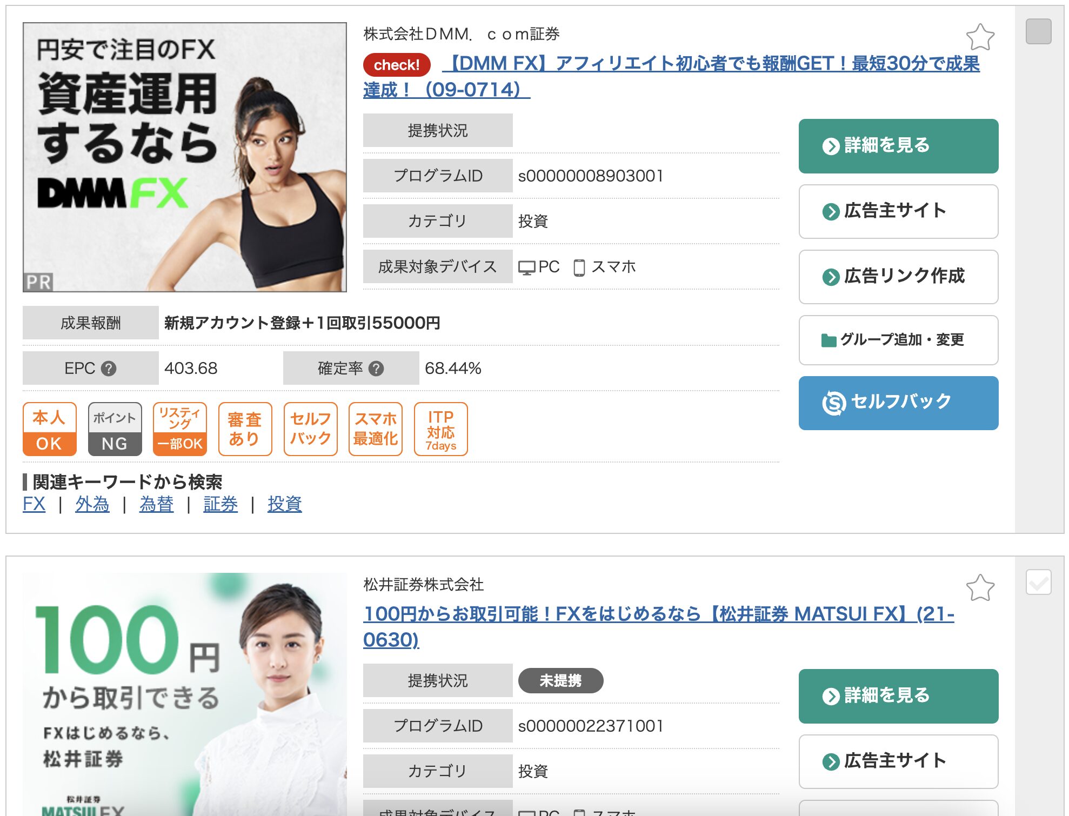Click the 未提携 status badge
The height and width of the screenshot is (816, 1069).
tap(560, 680)
